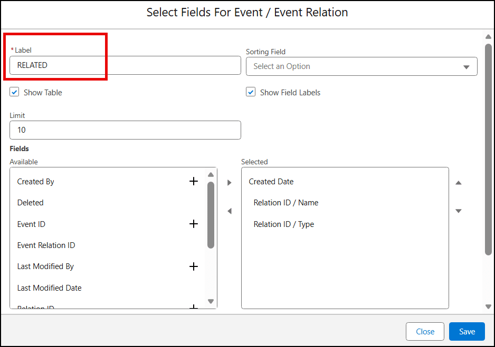495x347 pixels.
Task: Click the Close button
Action: (425, 331)
